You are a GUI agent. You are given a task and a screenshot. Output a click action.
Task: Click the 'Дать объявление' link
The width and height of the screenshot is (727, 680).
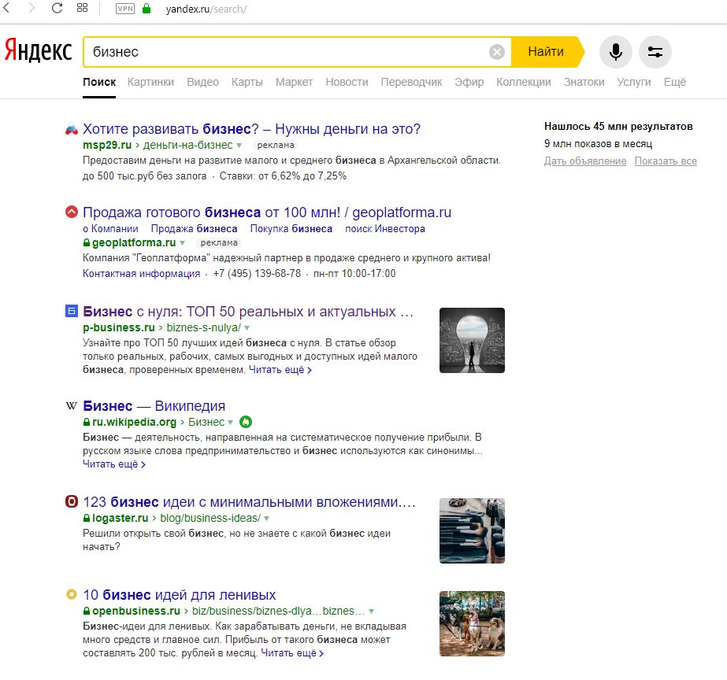585,161
